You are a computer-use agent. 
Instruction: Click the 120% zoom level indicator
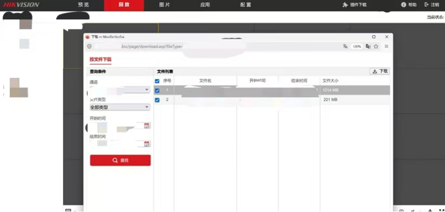tap(357, 46)
